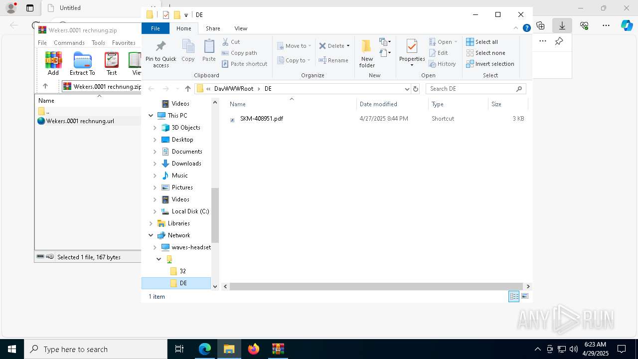Click the Paste ribbon icon
This screenshot has width=638, height=359.
click(209, 51)
